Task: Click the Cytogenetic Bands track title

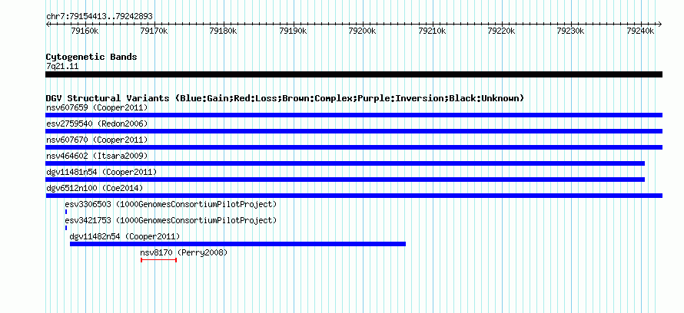Action: coord(91,57)
